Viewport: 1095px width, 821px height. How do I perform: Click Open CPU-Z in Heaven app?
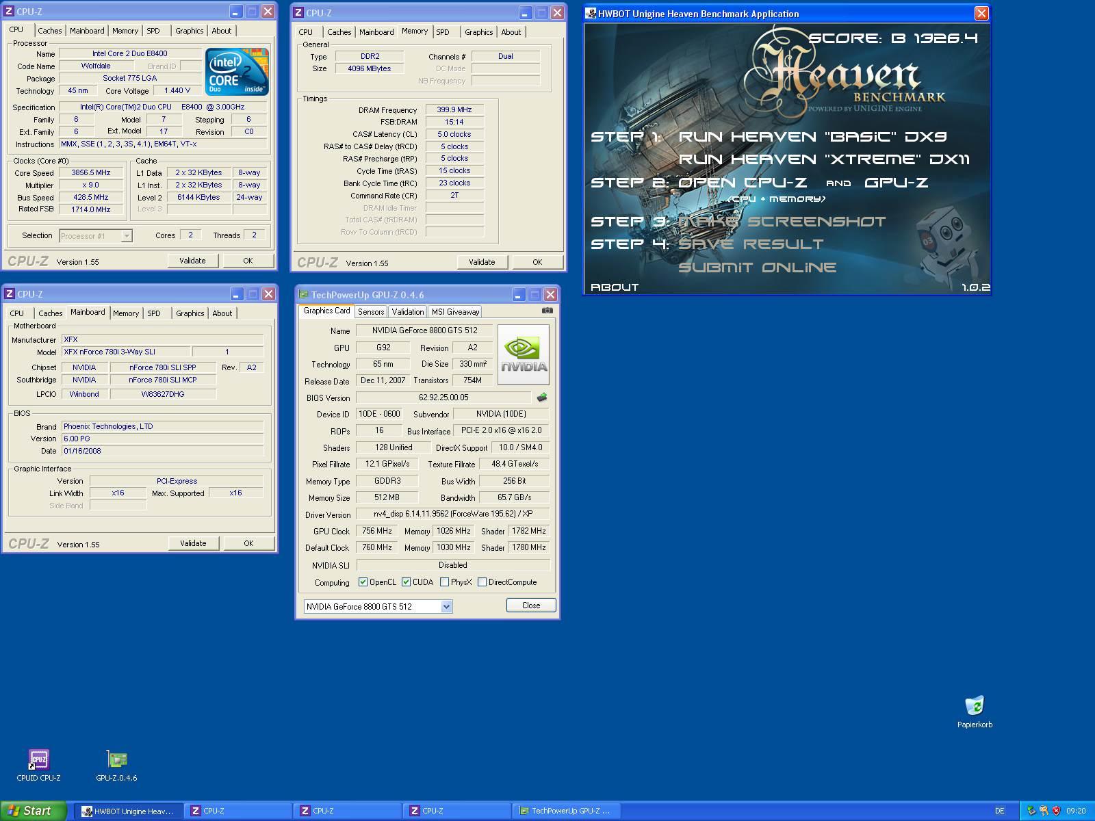pos(743,183)
